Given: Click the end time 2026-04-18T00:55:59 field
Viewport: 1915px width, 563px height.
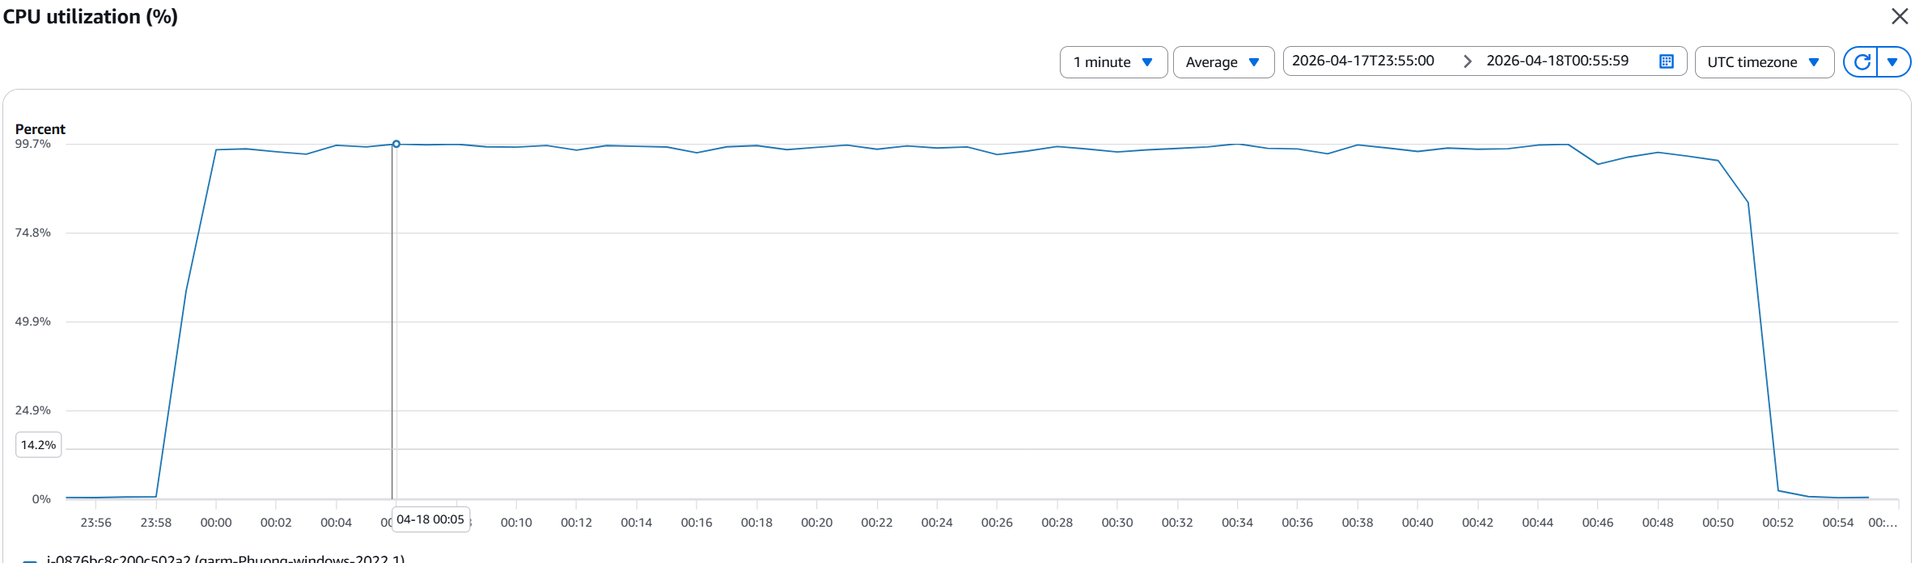Looking at the screenshot, I should pos(1557,61).
